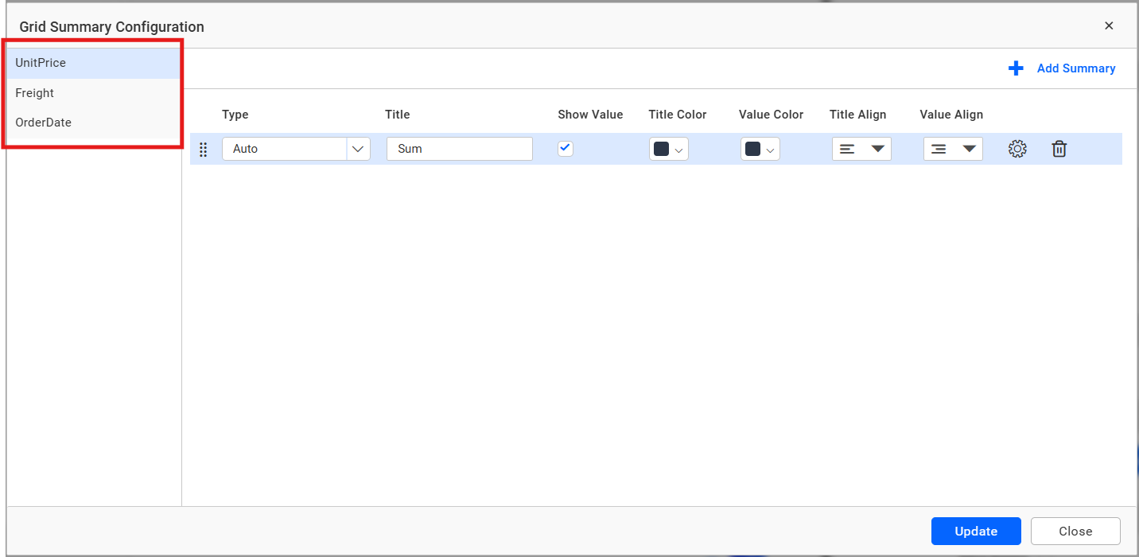Click the Title Color swatch

(663, 149)
